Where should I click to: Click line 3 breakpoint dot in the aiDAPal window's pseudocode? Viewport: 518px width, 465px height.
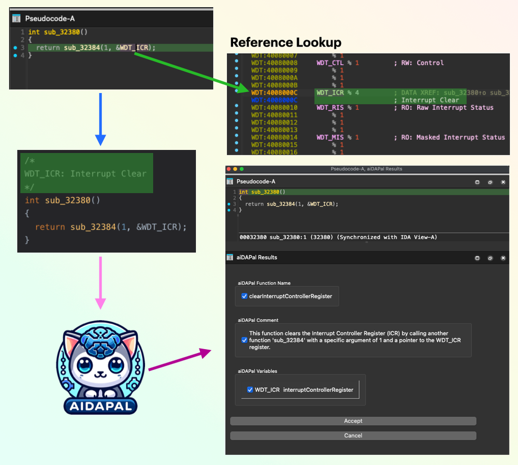[x=229, y=204]
